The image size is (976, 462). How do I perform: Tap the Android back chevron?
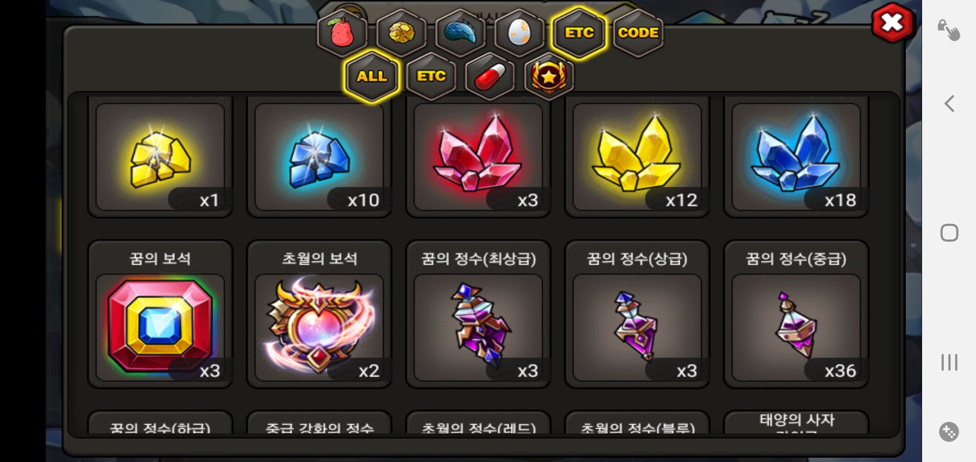pos(949,104)
